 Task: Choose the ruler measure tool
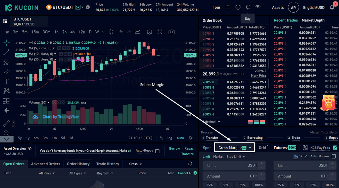pos(7,123)
